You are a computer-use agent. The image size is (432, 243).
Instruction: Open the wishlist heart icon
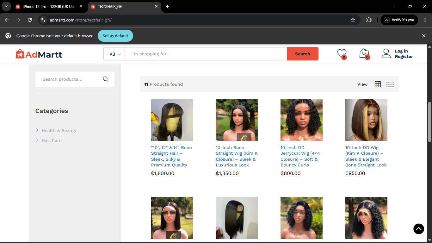point(342,53)
